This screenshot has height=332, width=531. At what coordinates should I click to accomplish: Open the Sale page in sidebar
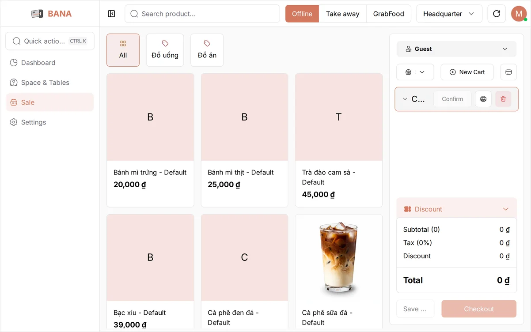tap(50, 102)
